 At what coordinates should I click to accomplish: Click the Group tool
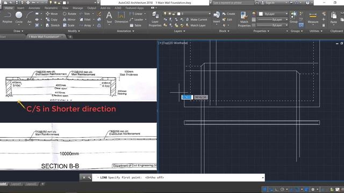pyautogui.click(x=293, y=18)
